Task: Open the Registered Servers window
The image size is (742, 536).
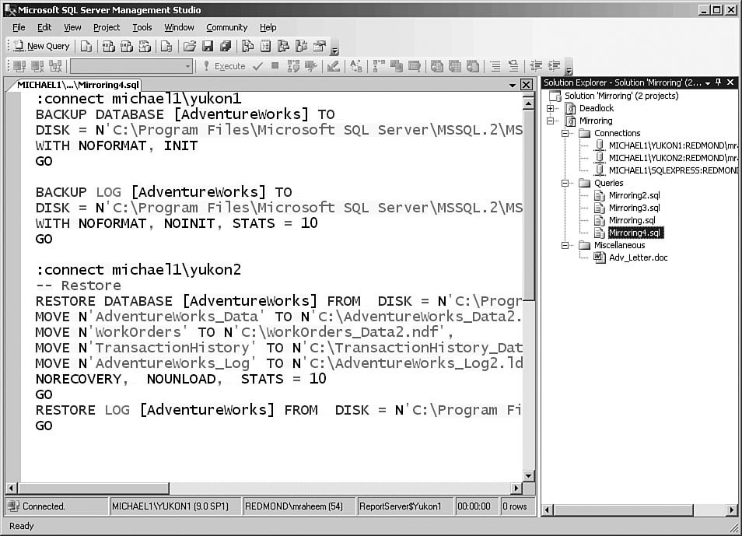Action: coord(247,46)
